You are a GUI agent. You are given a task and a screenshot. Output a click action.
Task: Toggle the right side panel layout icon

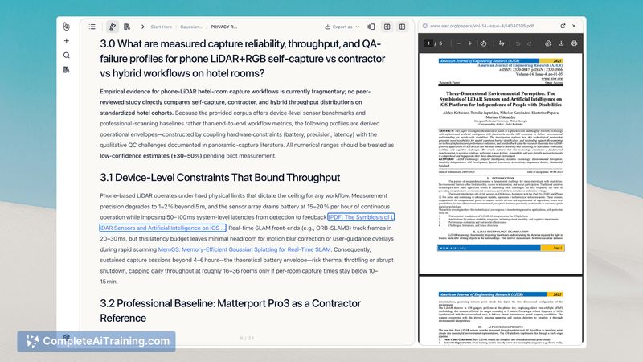pyautogui.click(x=387, y=27)
